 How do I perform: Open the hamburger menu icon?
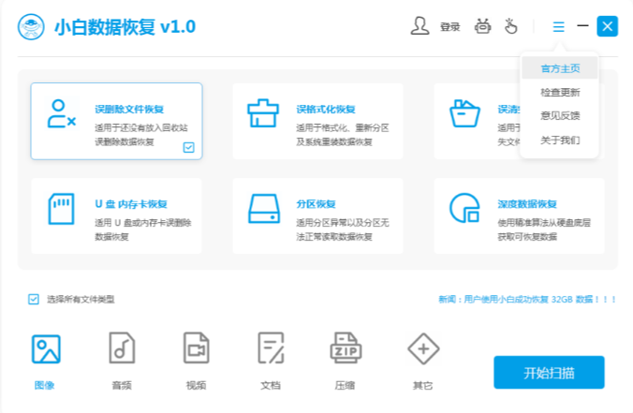coord(559,27)
